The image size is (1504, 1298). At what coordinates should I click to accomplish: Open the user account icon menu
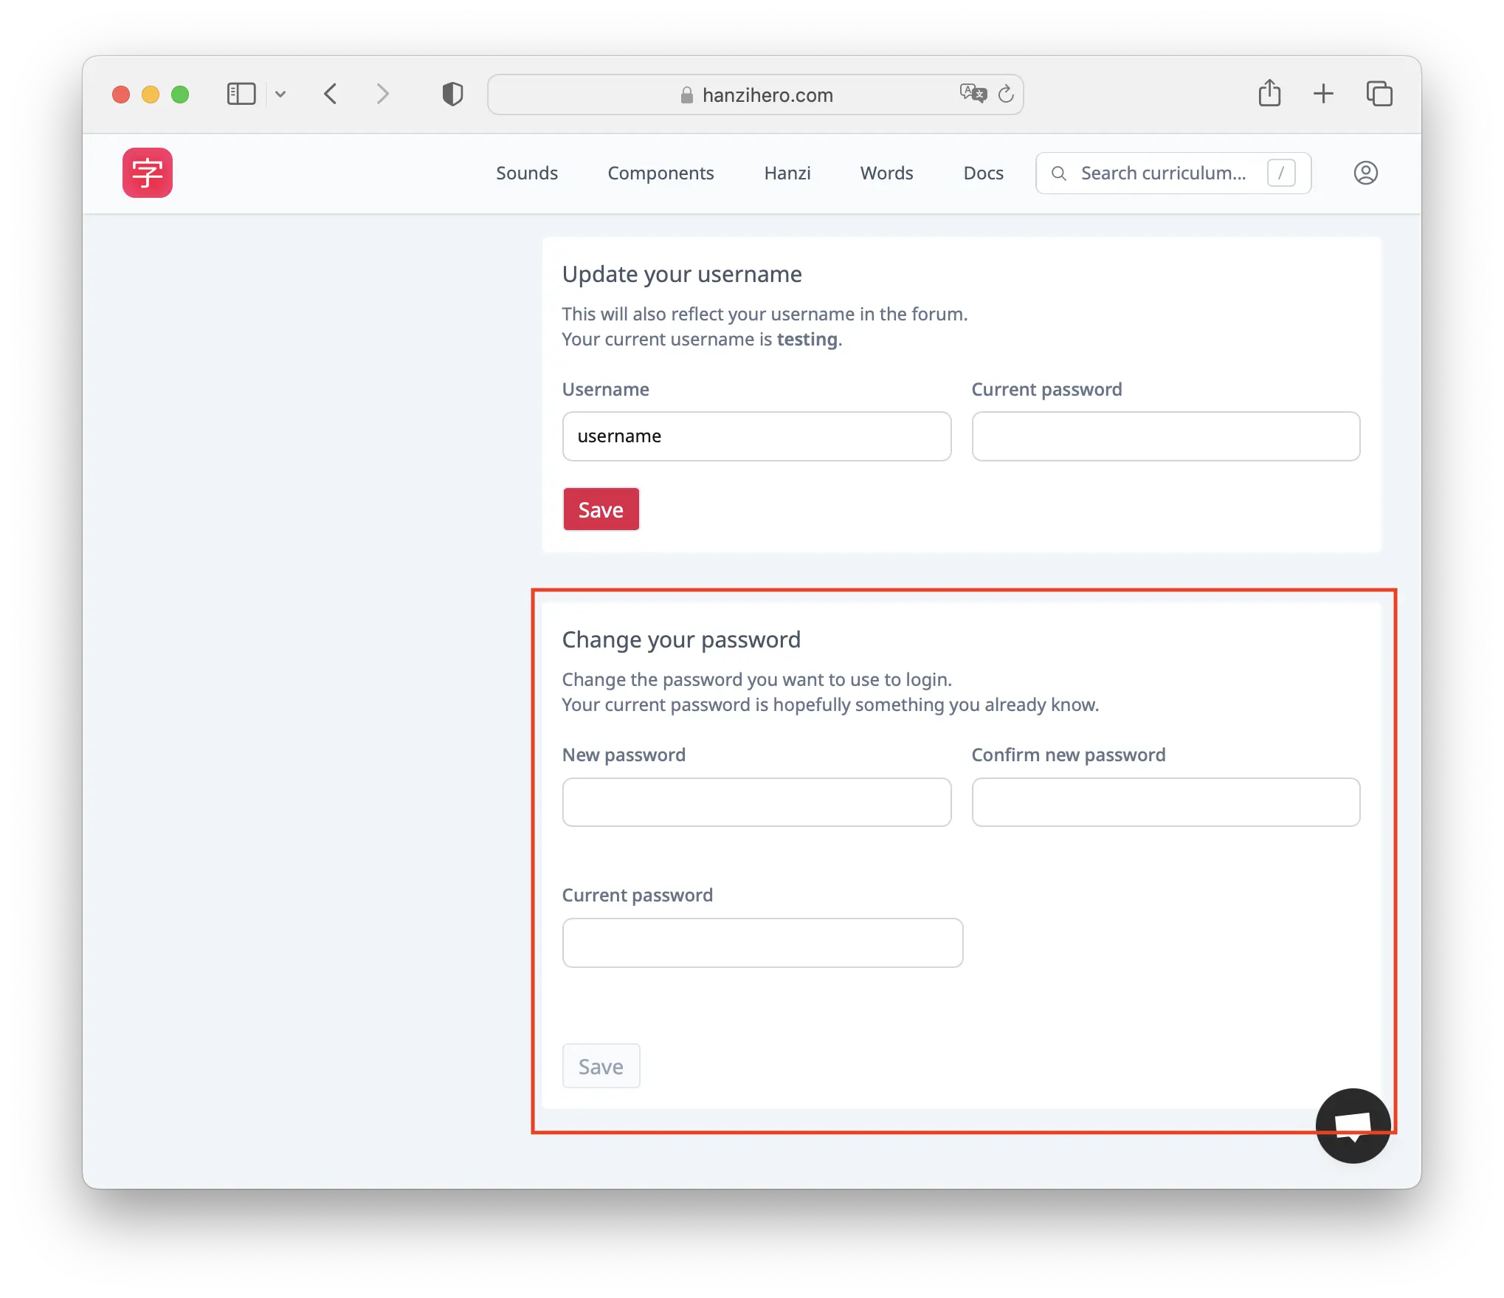tap(1366, 173)
